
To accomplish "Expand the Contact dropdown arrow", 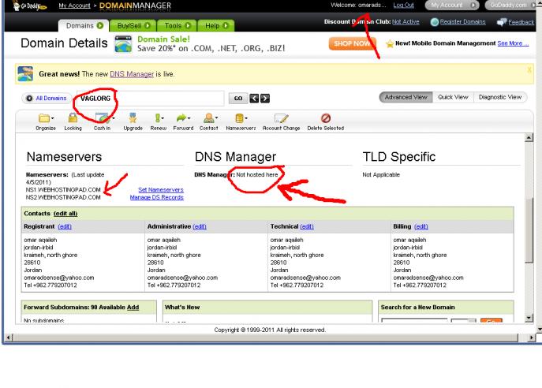I will (216, 118).
